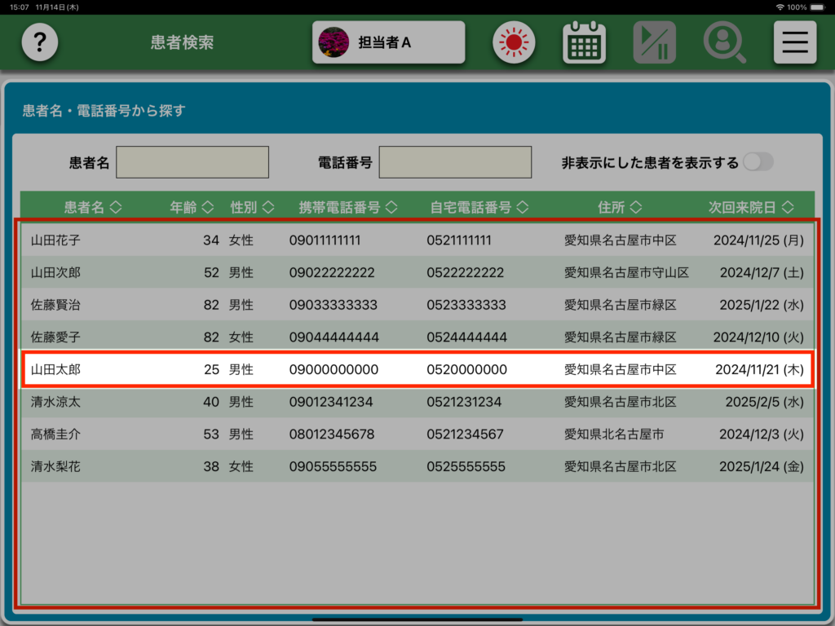The height and width of the screenshot is (626, 835).
Task: Open the help question mark icon
Action: pyautogui.click(x=40, y=42)
